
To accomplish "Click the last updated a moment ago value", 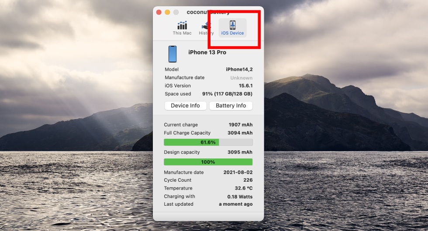I will 235,204.
